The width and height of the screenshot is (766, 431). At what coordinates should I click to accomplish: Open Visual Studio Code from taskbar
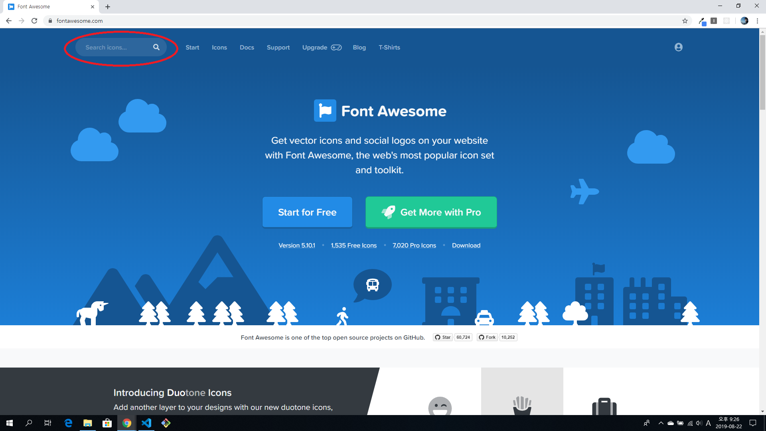pyautogui.click(x=146, y=423)
